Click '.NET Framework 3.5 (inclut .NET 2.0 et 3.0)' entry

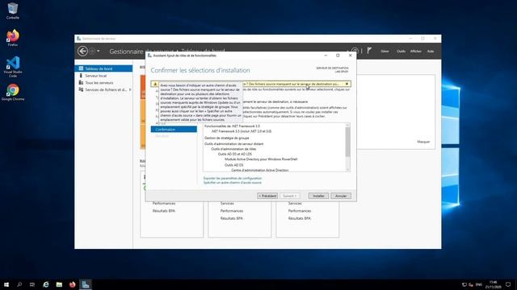pos(242,131)
